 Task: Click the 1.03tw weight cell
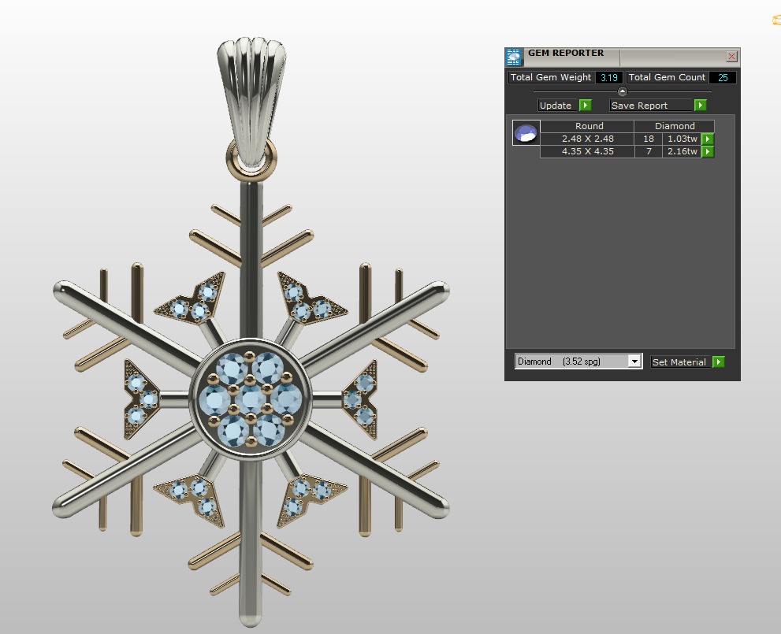[x=682, y=139]
